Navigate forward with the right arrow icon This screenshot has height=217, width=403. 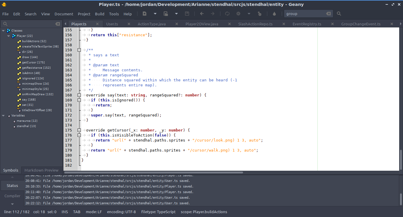tap(212, 14)
